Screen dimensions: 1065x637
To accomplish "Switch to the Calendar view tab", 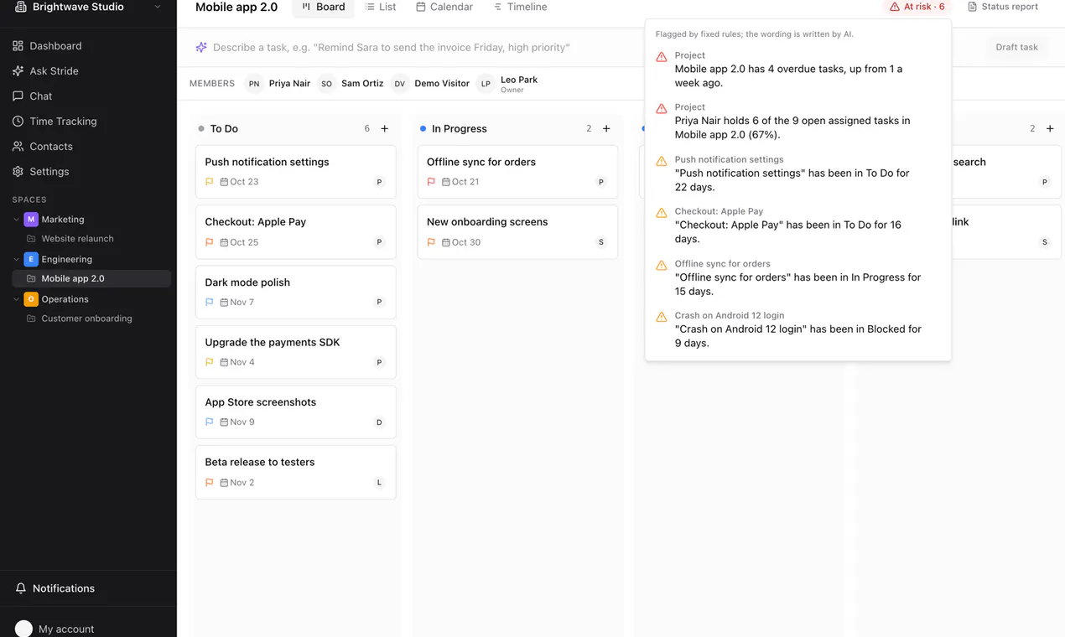I will (444, 8).
